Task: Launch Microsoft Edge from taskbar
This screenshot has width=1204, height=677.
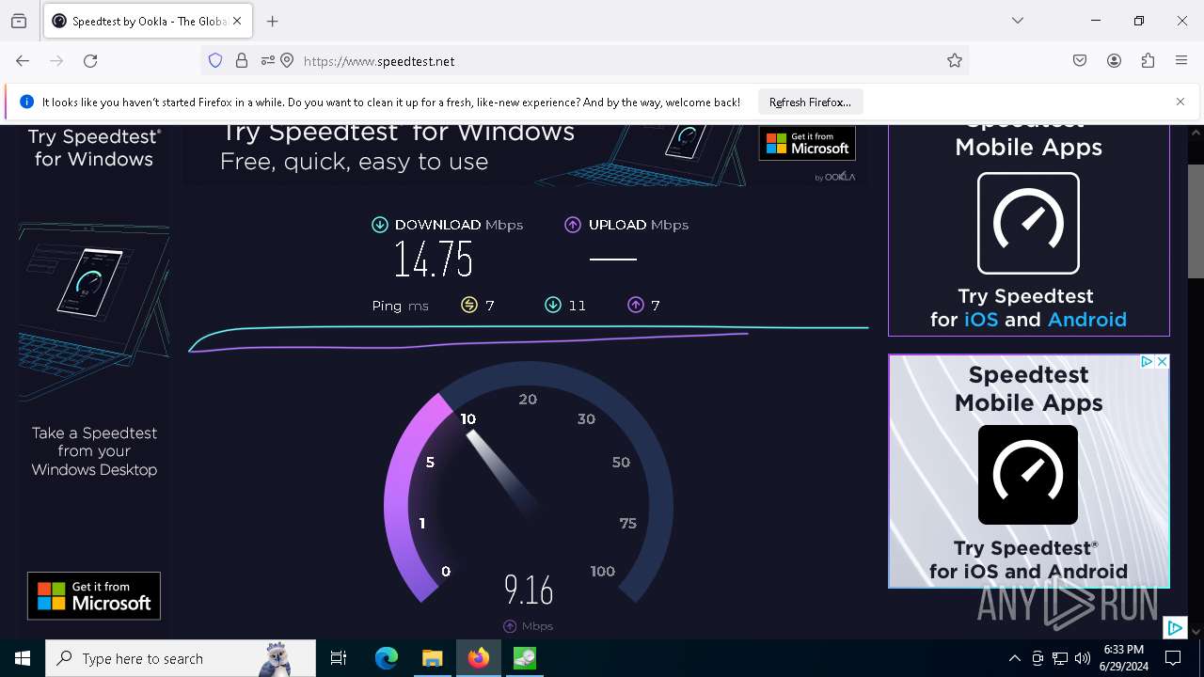Action: 387,658
